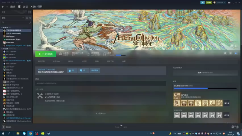Image resolution: width=242 pixels, height=136 pixels.
Task: Switch library to grid view
Action: [30, 12]
